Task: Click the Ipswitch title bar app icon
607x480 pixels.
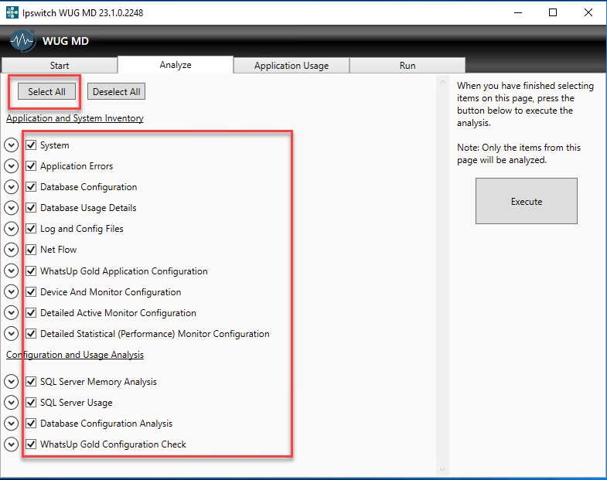Action: 12,12
